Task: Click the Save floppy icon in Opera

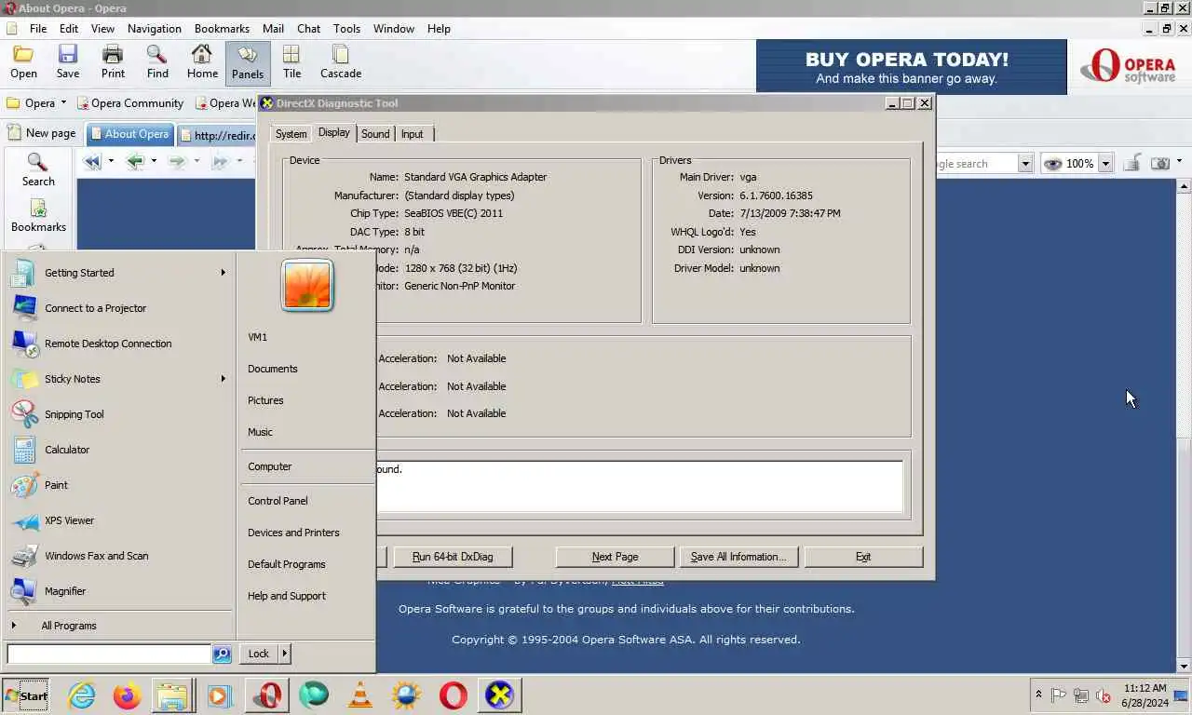Action: click(x=68, y=61)
